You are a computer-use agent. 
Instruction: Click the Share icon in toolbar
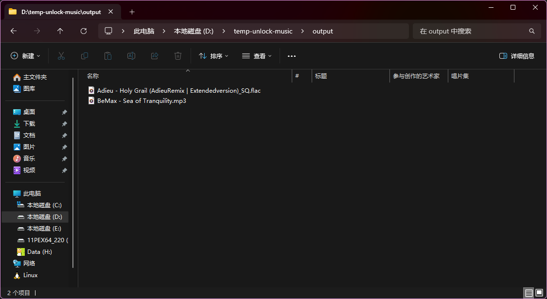tap(155, 56)
